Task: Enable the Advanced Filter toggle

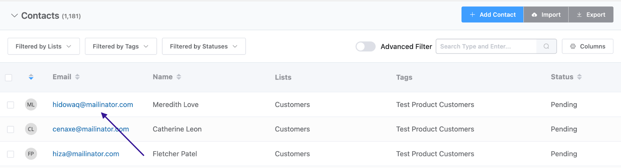Action: [365, 46]
